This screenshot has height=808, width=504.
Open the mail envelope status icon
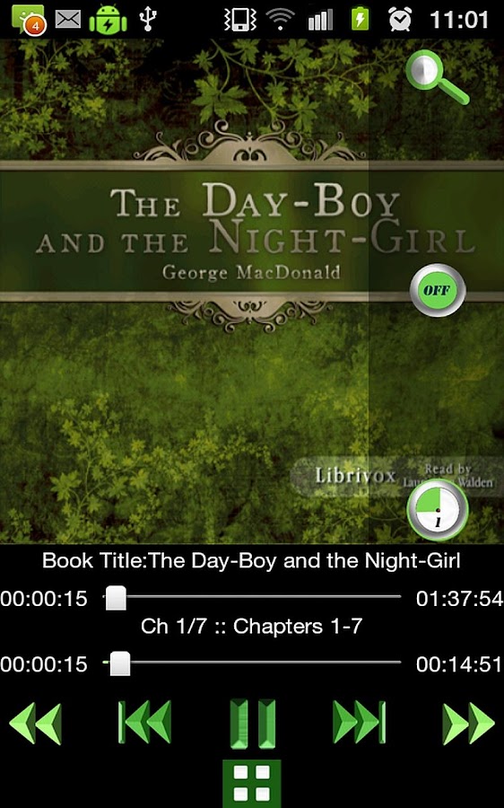coord(68,20)
